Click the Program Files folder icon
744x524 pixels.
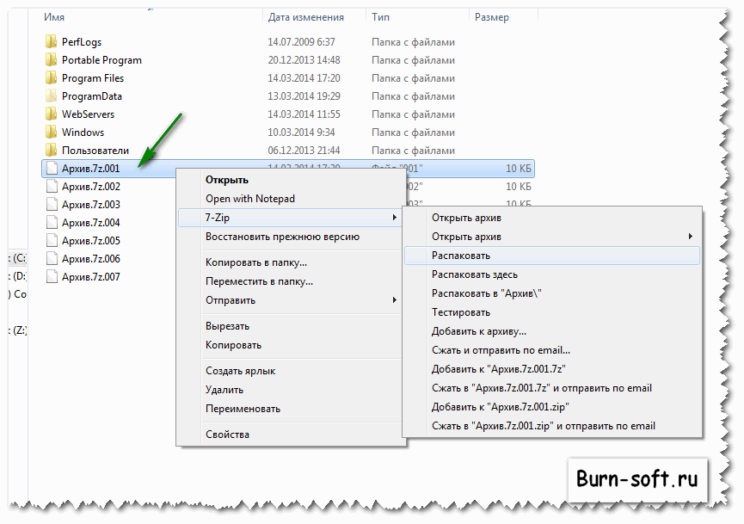[x=51, y=78]
